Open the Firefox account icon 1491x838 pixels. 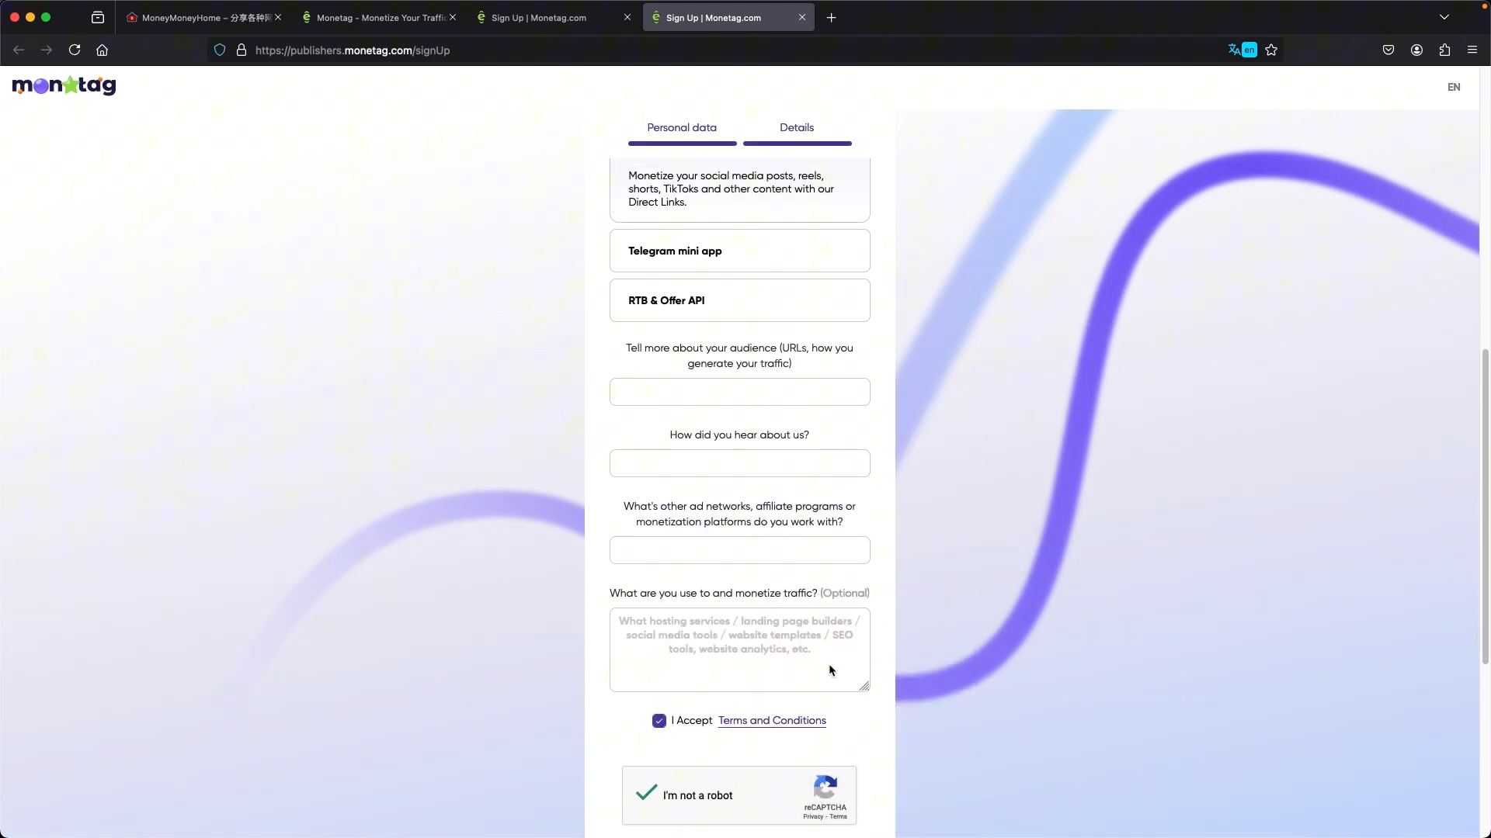(x=1416, y=50)
